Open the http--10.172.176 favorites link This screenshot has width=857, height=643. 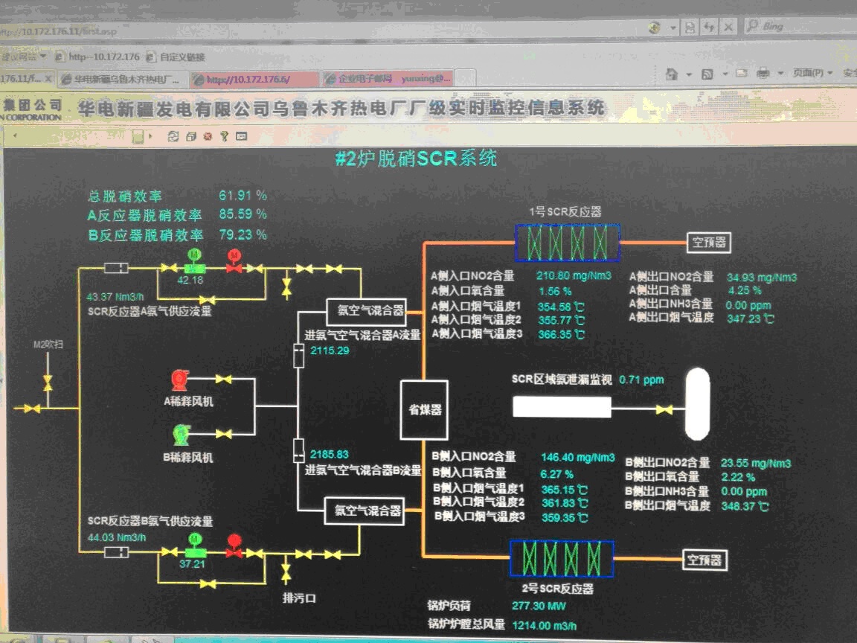(97, 57)
